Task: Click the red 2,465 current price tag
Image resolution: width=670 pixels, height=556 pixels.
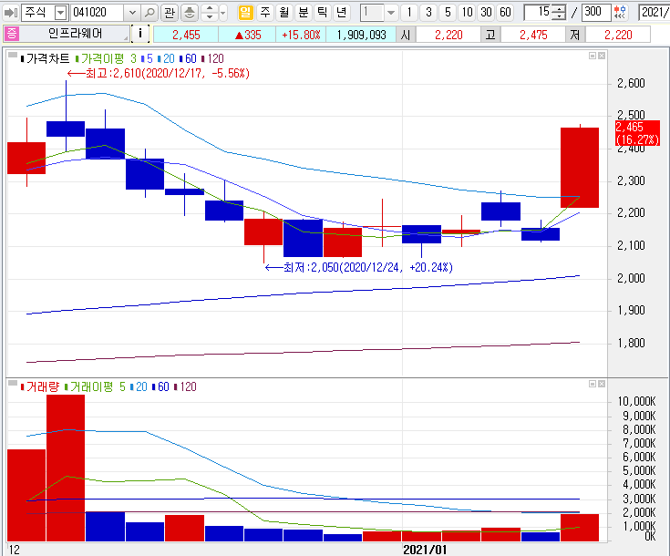Action: (x=637, y=133)
